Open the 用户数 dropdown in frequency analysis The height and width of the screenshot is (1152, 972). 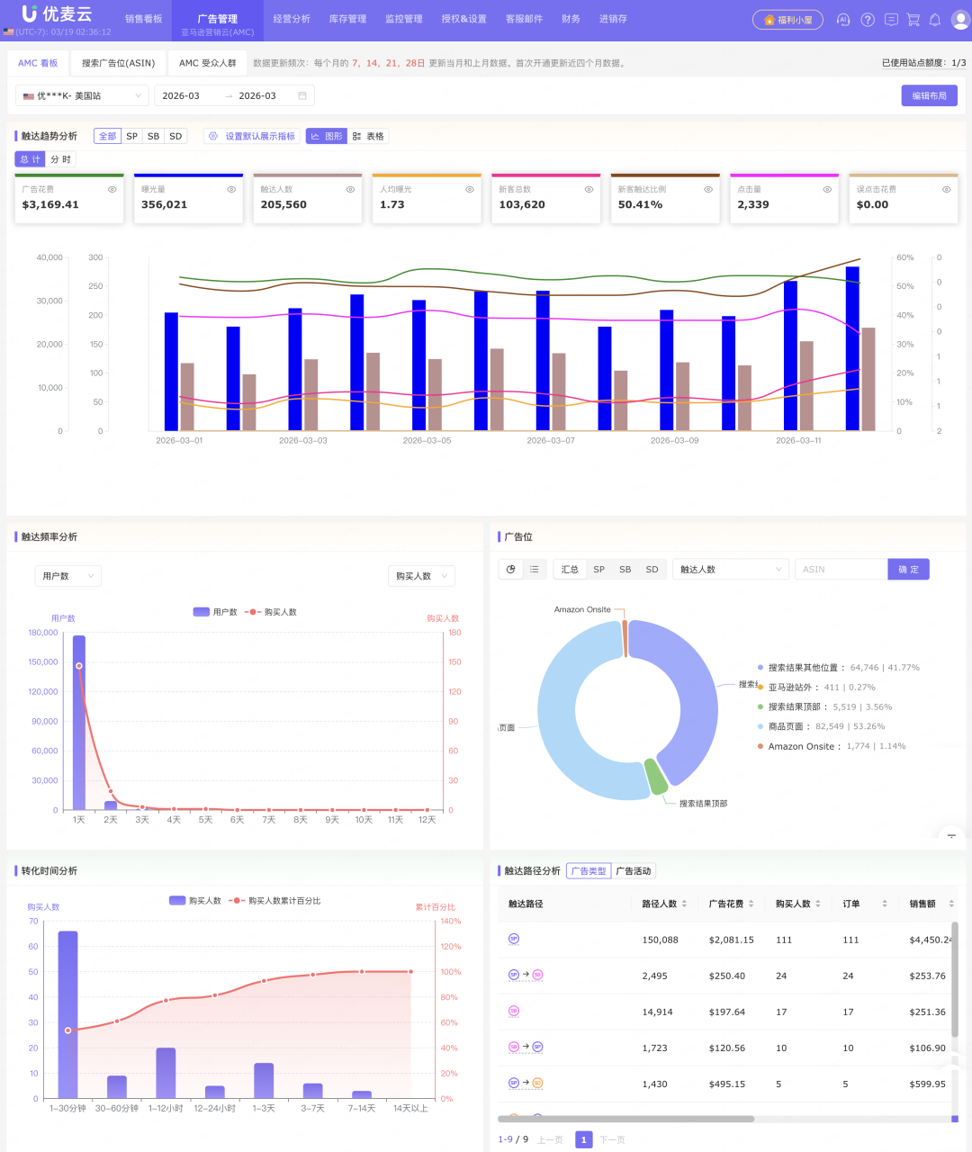pos(67,576)
